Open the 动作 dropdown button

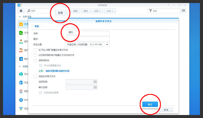pyautogui.click(x=110, y=11)
